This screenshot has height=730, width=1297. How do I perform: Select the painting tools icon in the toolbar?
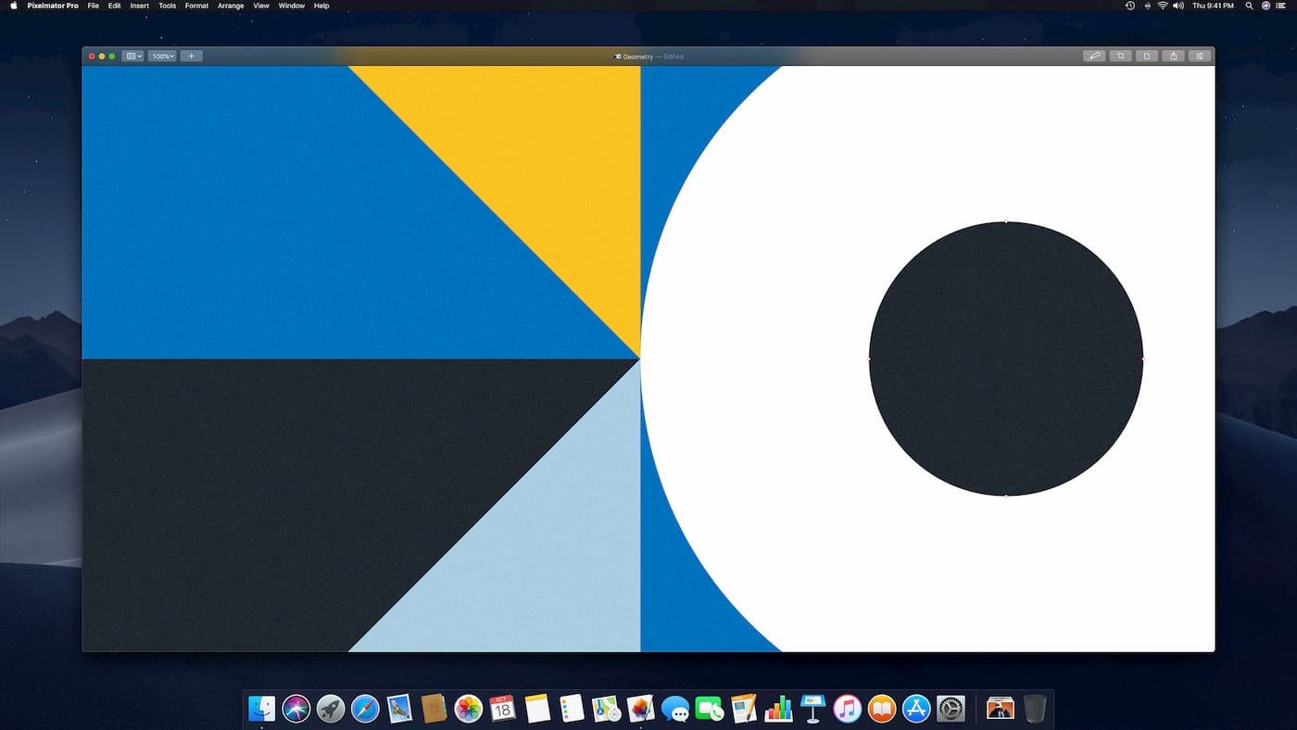(1094, 56)
